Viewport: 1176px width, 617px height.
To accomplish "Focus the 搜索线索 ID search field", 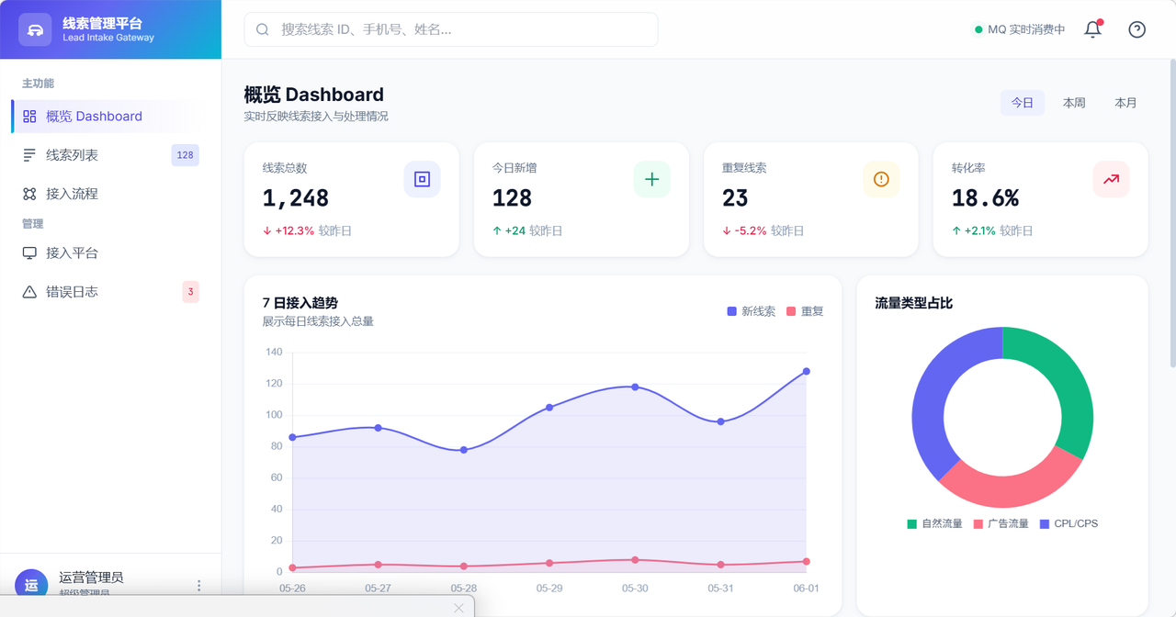I will tap(451, 29).
